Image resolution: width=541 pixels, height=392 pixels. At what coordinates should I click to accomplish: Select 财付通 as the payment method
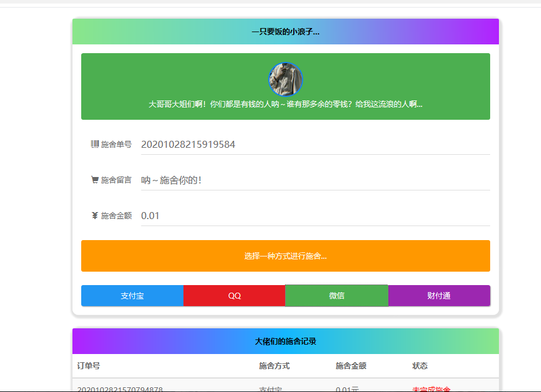(x=439, y=295)
